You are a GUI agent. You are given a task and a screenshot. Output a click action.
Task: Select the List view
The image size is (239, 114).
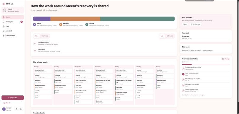162,36
